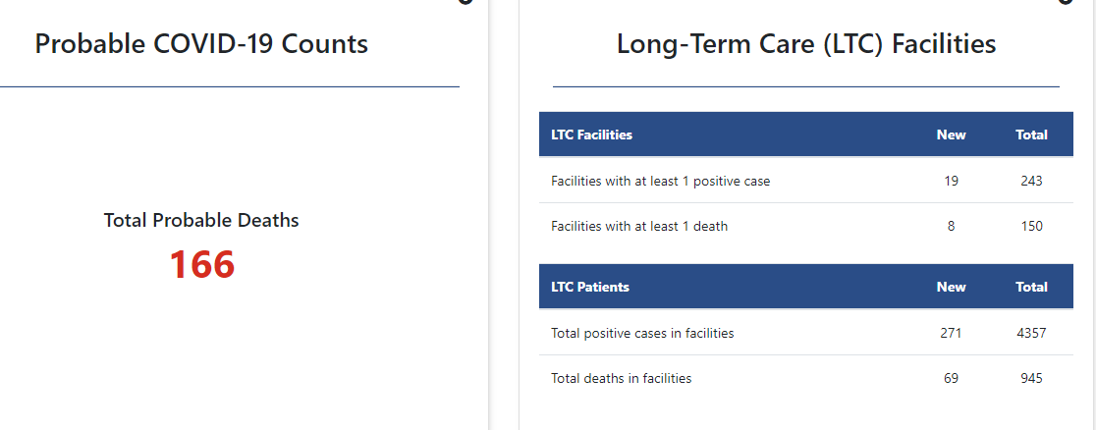Click the info icon above Long-Term Care Facilities
This screenshot has width=1096, height=430.
(1066, 2)
